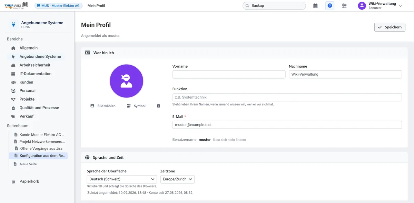414x203 pixels.
Task: Click the E-Mail field
Action: 287,125
